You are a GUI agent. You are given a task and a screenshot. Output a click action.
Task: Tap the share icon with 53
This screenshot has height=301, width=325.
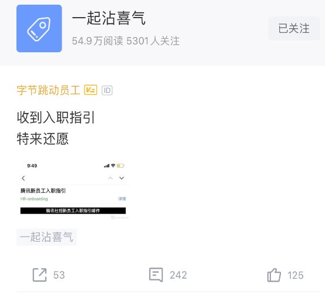coord(39,275)
